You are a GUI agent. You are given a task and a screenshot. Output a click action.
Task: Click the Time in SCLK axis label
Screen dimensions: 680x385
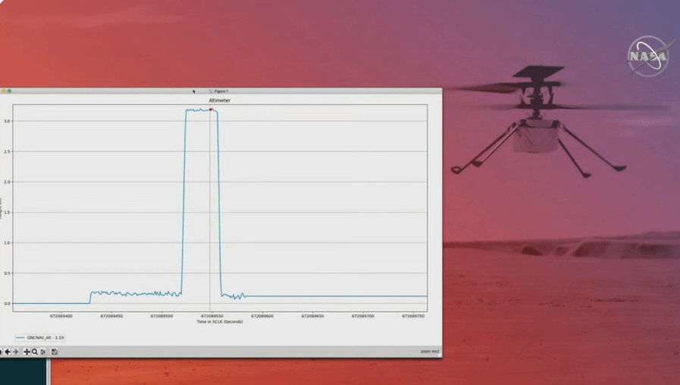[x=219, y=322]
